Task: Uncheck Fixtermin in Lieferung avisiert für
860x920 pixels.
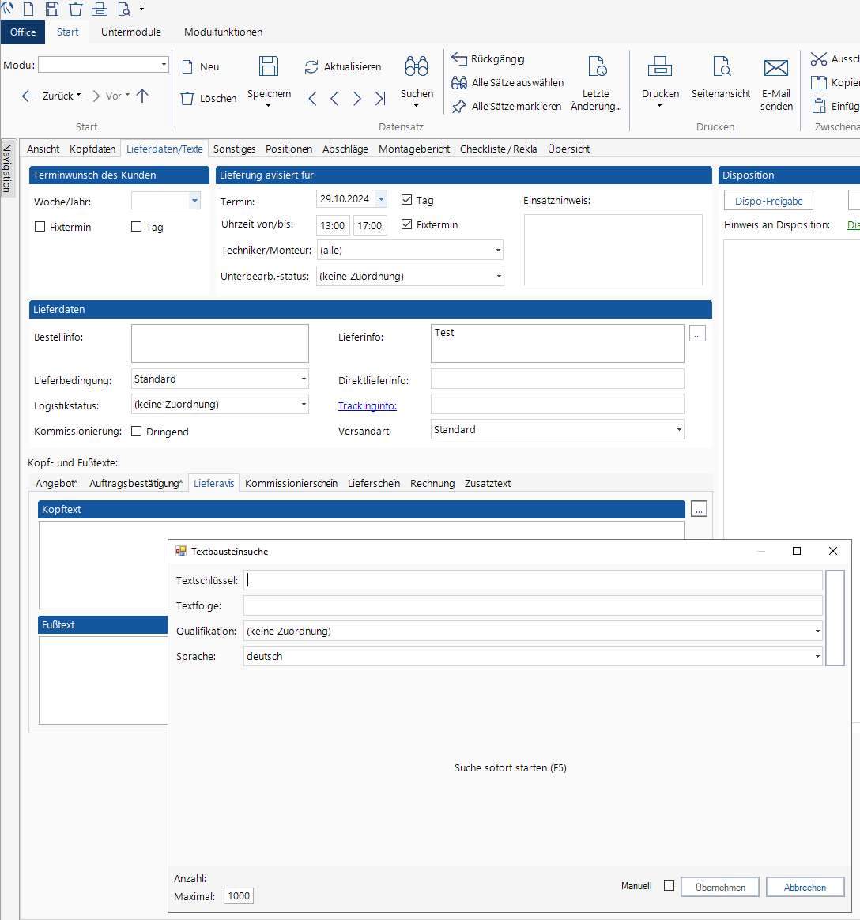Action: point(406,224)
